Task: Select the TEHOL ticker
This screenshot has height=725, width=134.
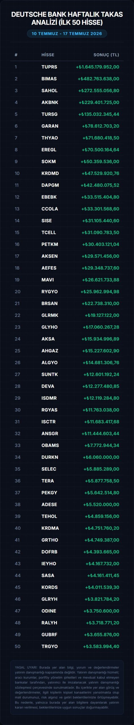Action: [x=49, y=516]
